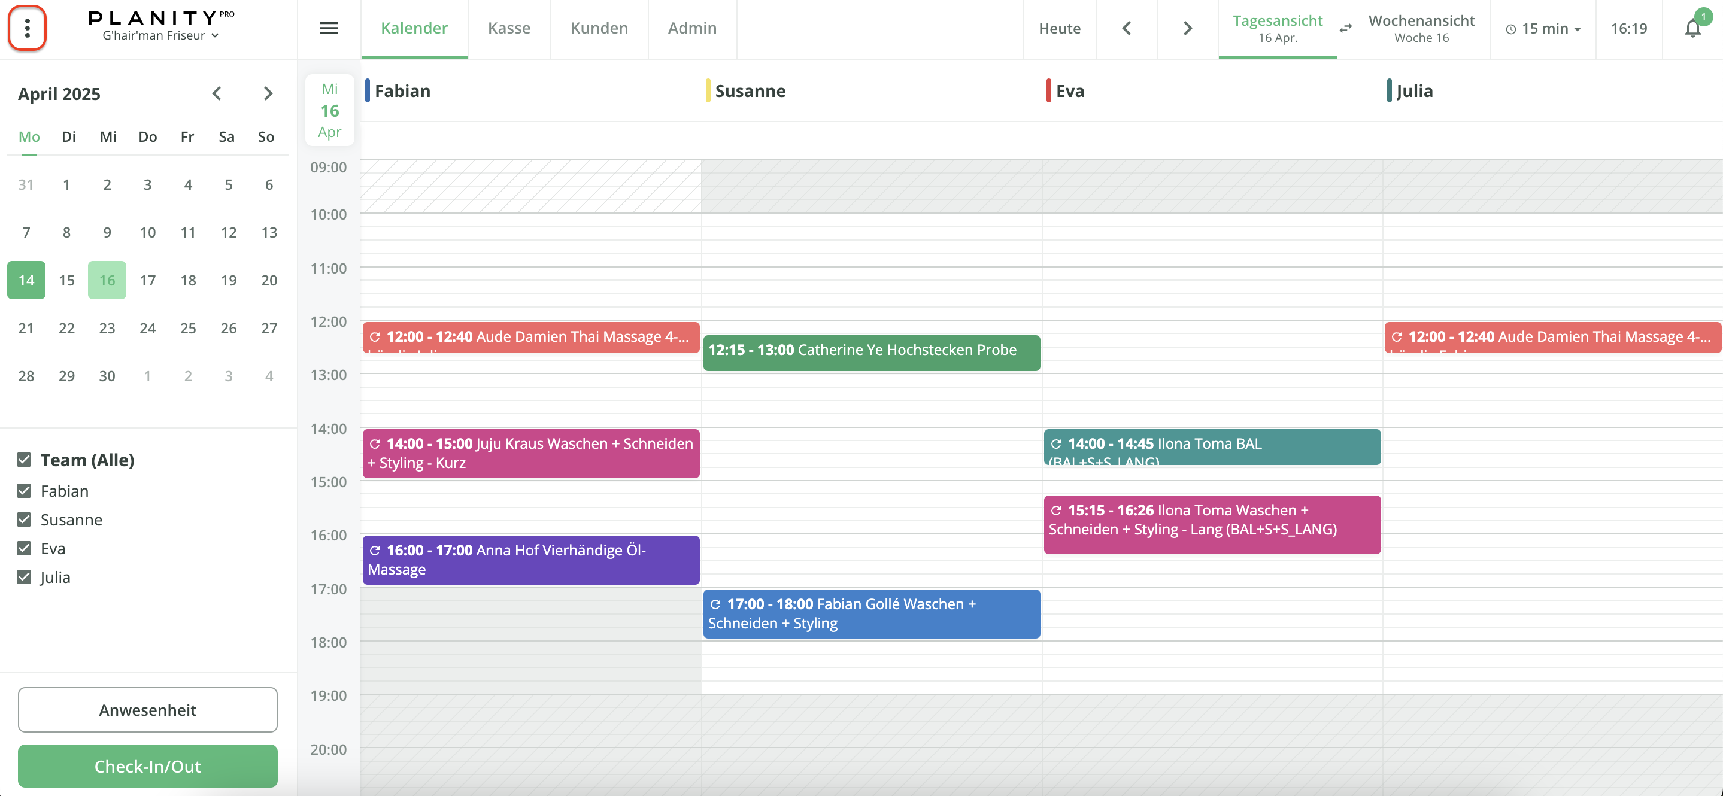Expand the G'hair'man Friseur salon dropdown
Screen dimensions: 1723x796
(x=160, y=35)
